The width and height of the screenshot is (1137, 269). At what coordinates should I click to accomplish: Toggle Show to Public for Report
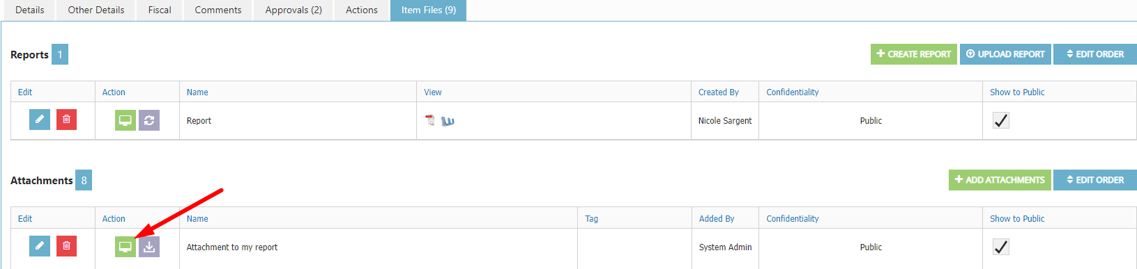pos(1000,120)
